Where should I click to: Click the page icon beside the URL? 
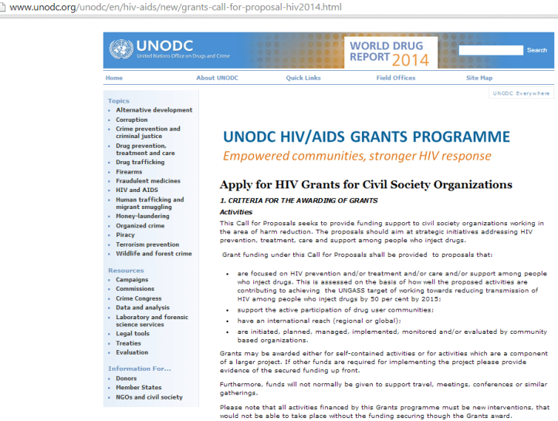coord(2,8)
